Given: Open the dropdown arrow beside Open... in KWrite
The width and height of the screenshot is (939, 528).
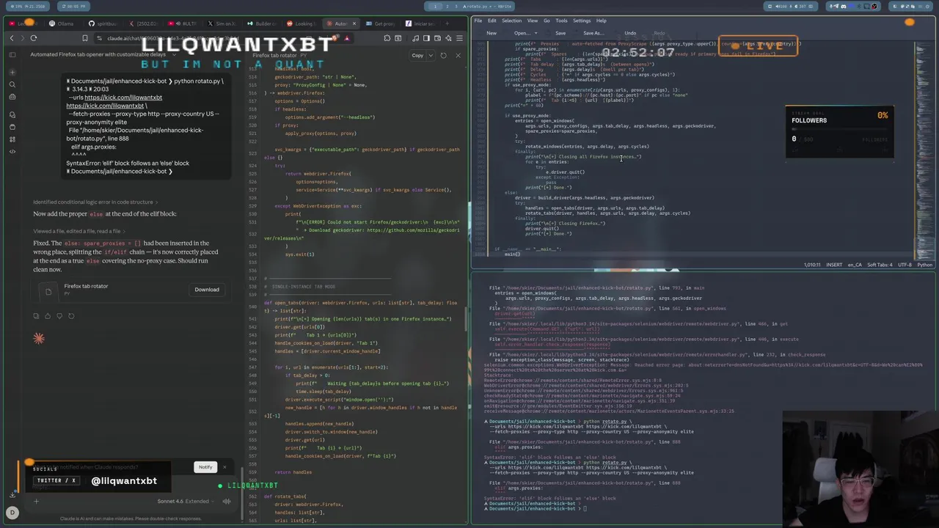Looking at the screenshot, I should point(538,33).
